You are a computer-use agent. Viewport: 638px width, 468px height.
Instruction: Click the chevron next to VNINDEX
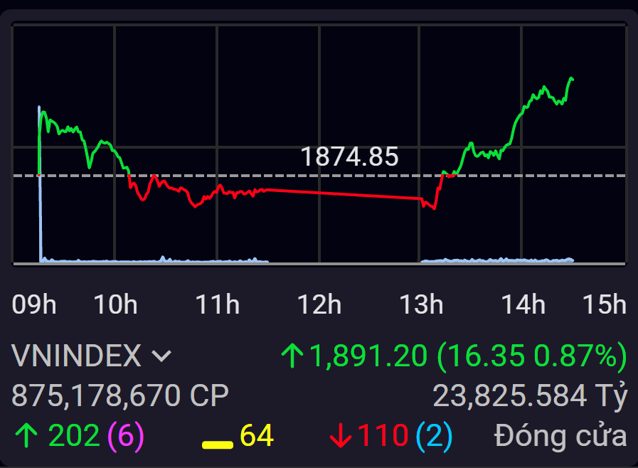(x=161, y=356)
